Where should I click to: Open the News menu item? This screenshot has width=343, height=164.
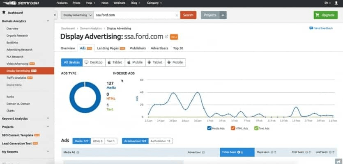pyautogui.click(x=105, y=3)
